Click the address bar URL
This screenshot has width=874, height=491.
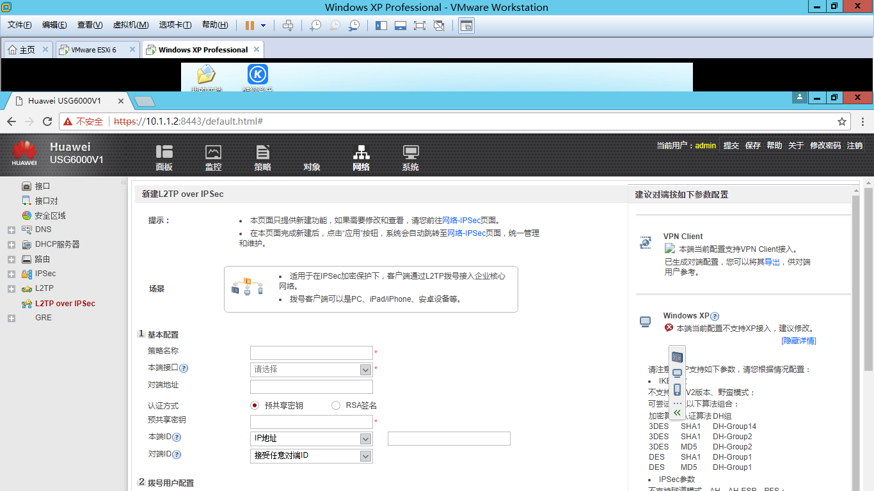click(189, 121)
